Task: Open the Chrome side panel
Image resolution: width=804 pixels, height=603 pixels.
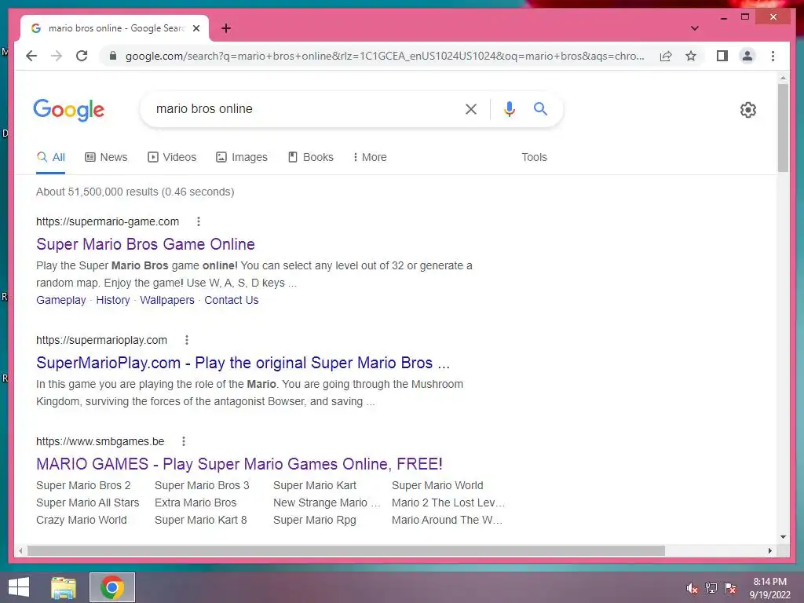Action: 722,56
